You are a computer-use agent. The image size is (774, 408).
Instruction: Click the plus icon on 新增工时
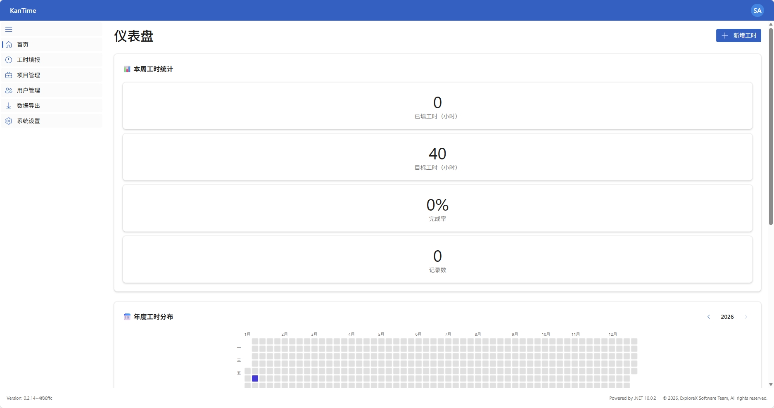(724, 36)
